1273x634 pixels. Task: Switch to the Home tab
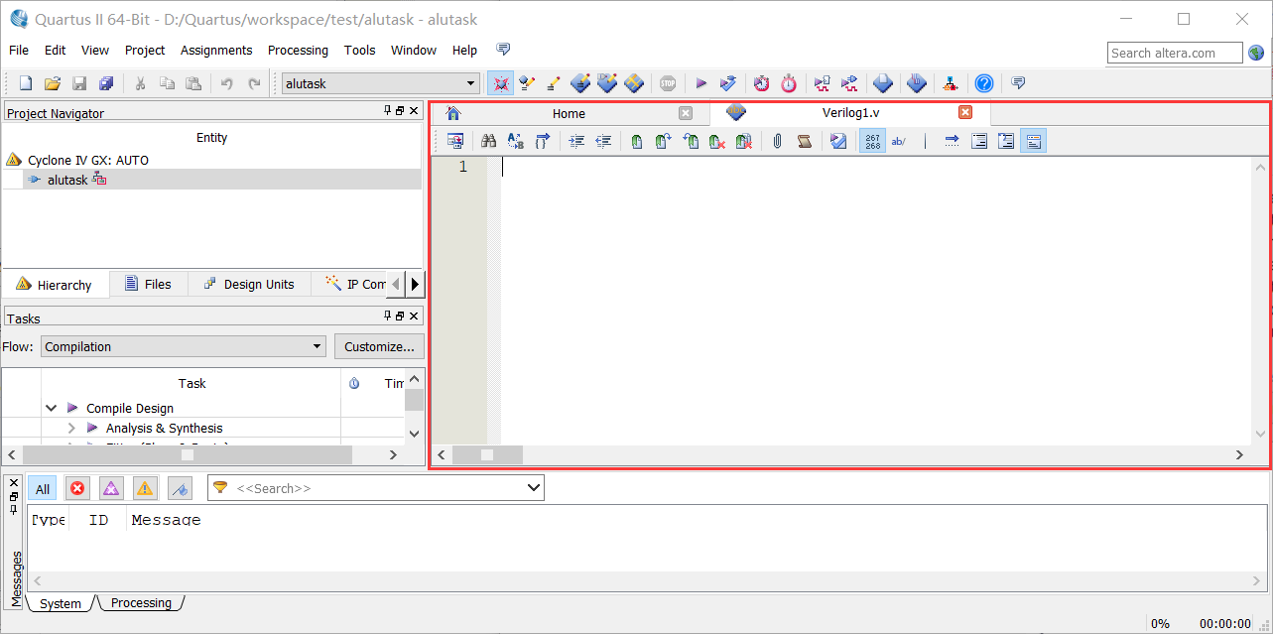tap(569, 112)
